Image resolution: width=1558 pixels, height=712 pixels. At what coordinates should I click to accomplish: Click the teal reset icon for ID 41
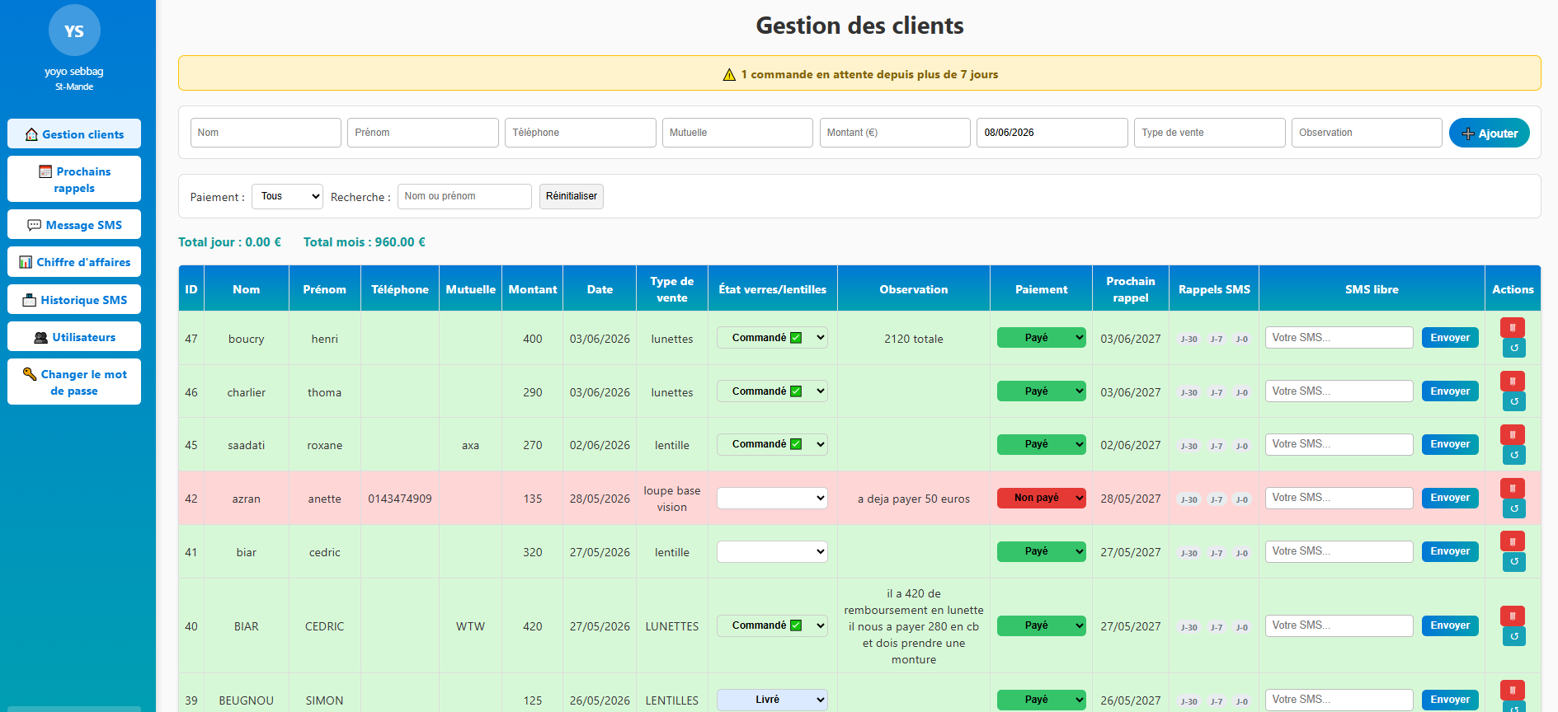[x=1513, y=562]
